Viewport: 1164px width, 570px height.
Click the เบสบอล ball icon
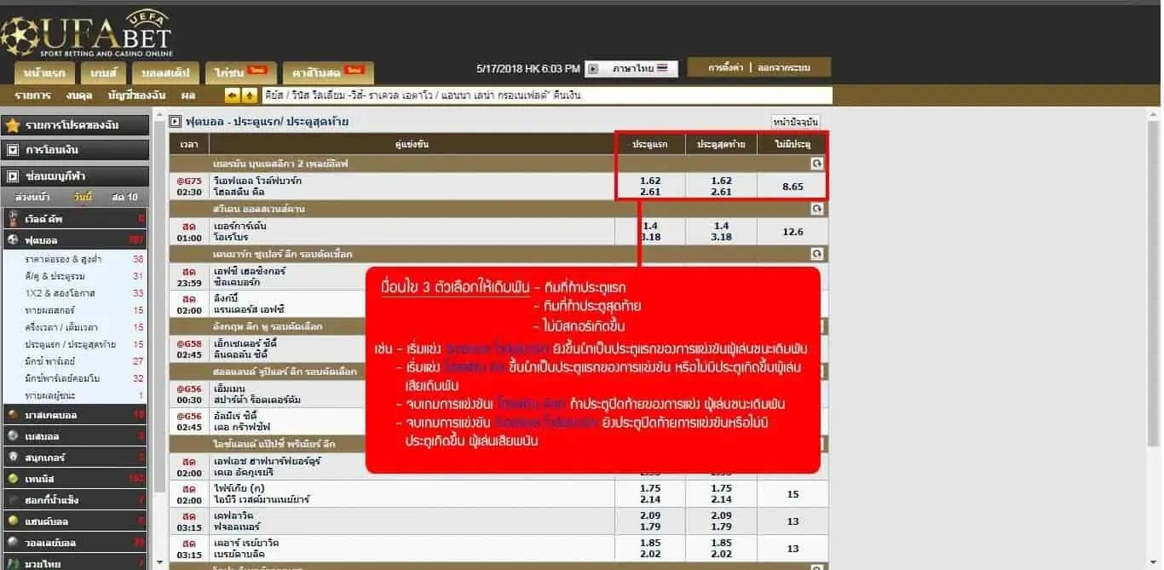12,435
